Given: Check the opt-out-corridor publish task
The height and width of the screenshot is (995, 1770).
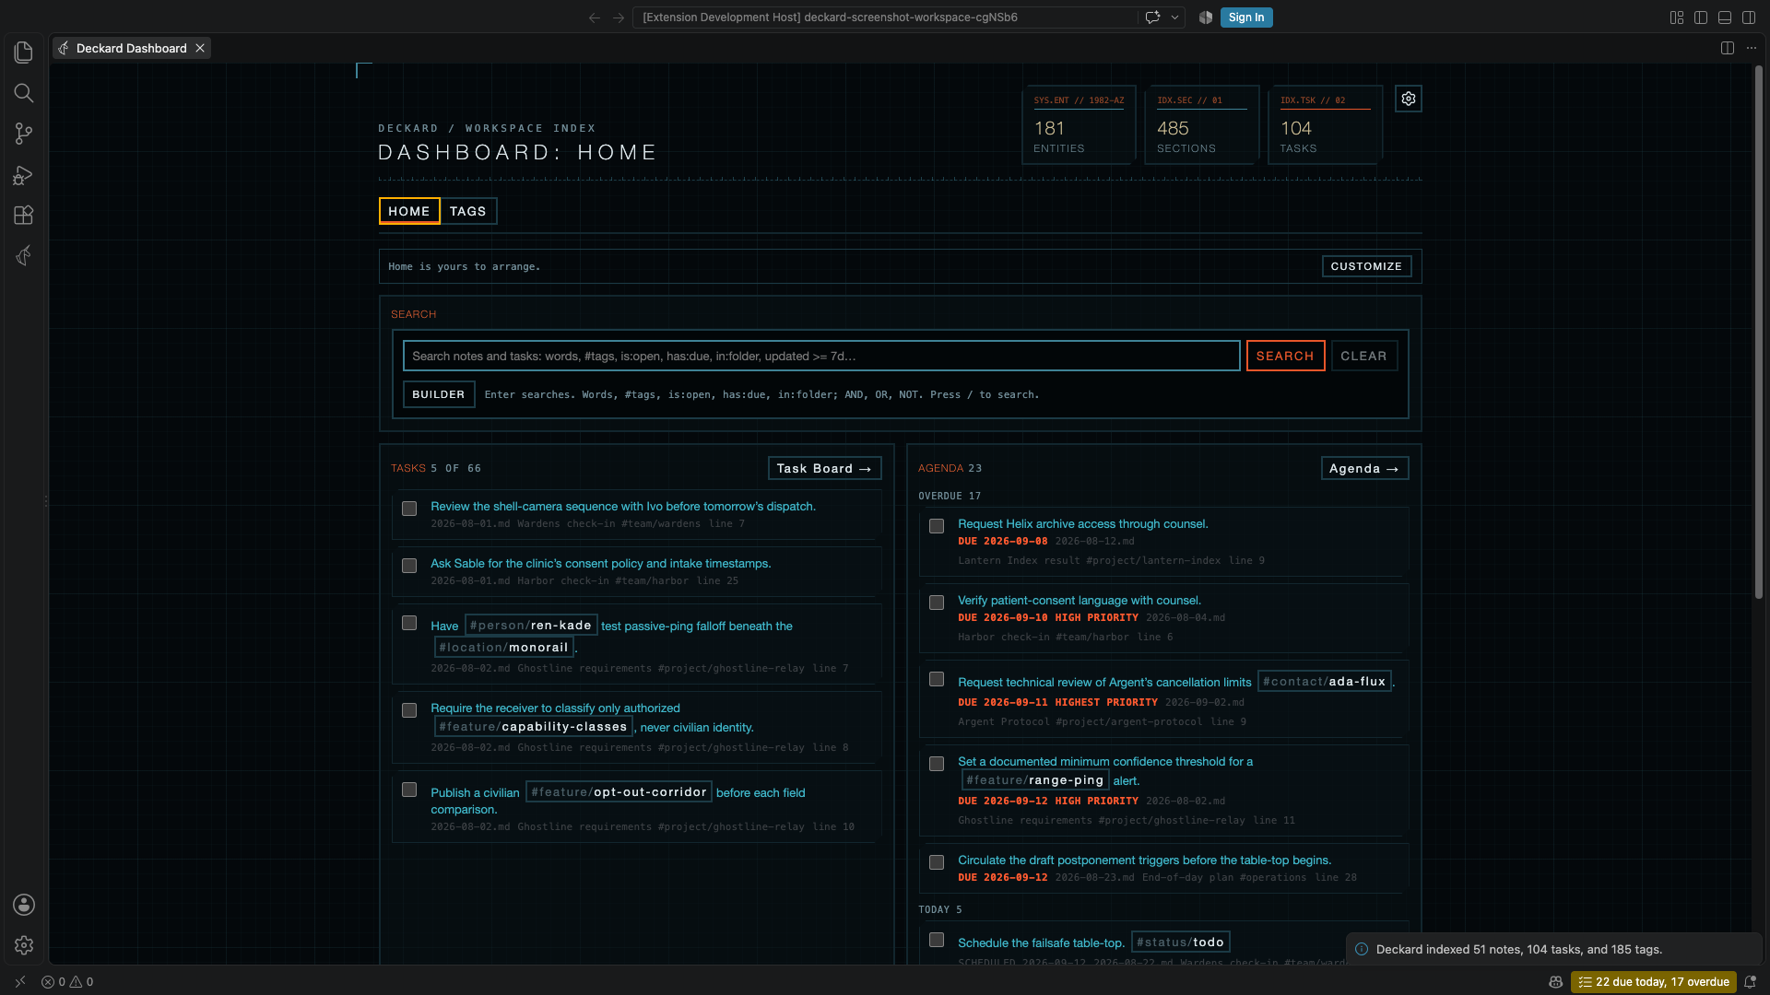Looking at the screenshot, I should pyautogui.click(x=409, y=790).
